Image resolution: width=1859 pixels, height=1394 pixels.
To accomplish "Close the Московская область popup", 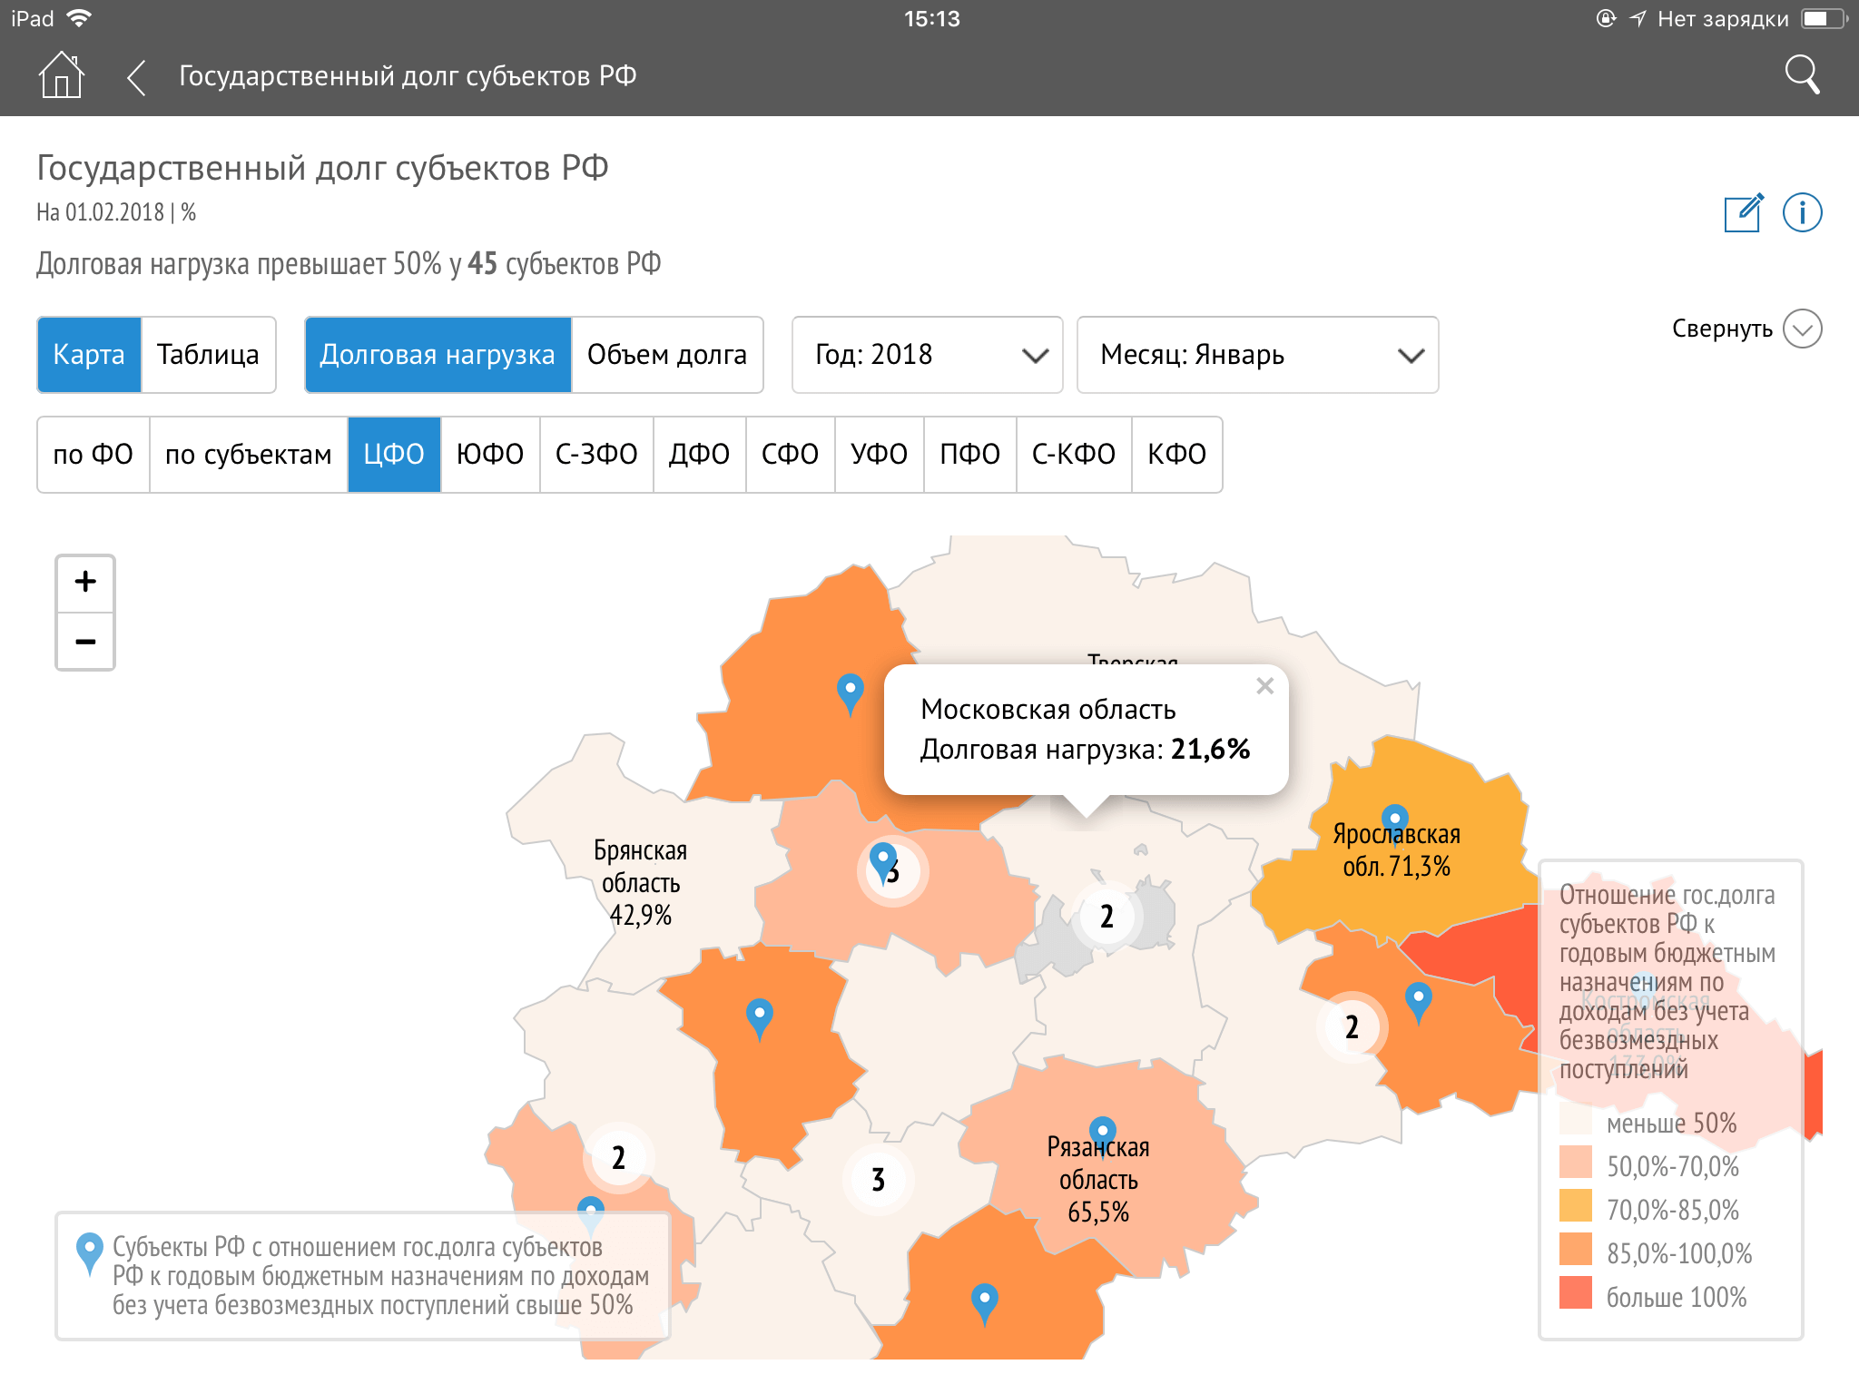I will 1264,686.
